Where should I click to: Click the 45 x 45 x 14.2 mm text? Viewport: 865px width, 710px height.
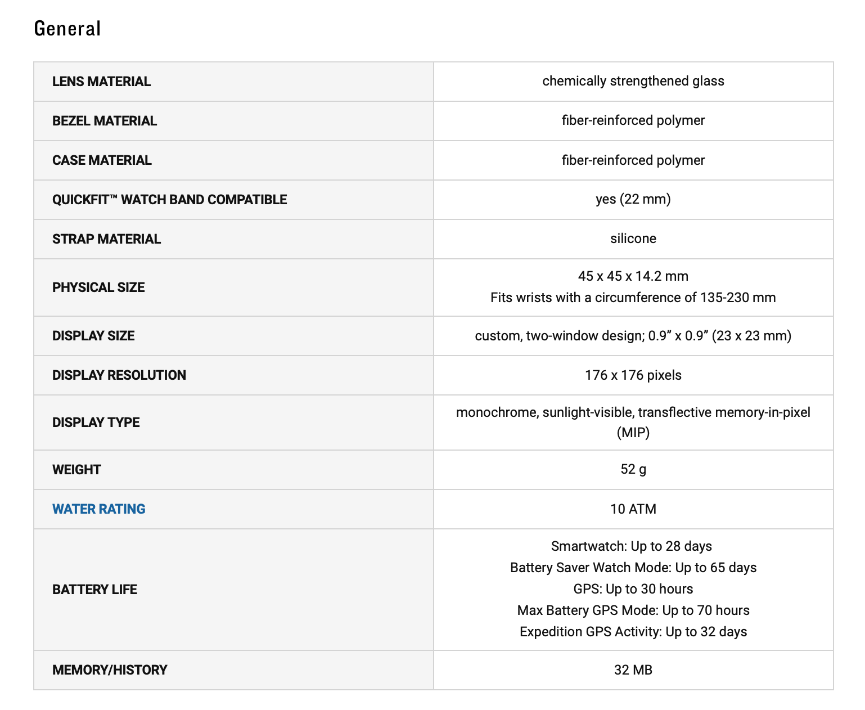point(633,276)
